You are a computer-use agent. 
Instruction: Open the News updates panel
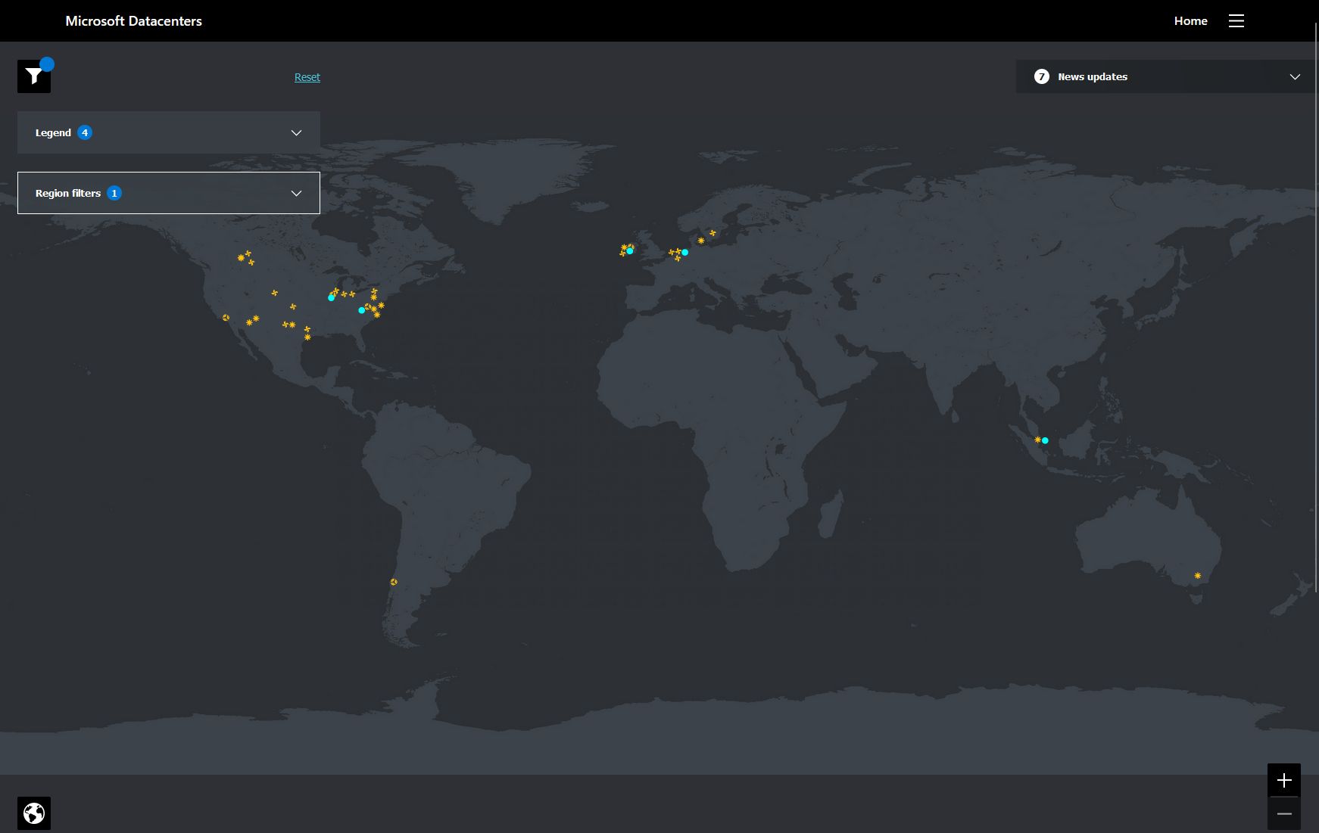1165,76
